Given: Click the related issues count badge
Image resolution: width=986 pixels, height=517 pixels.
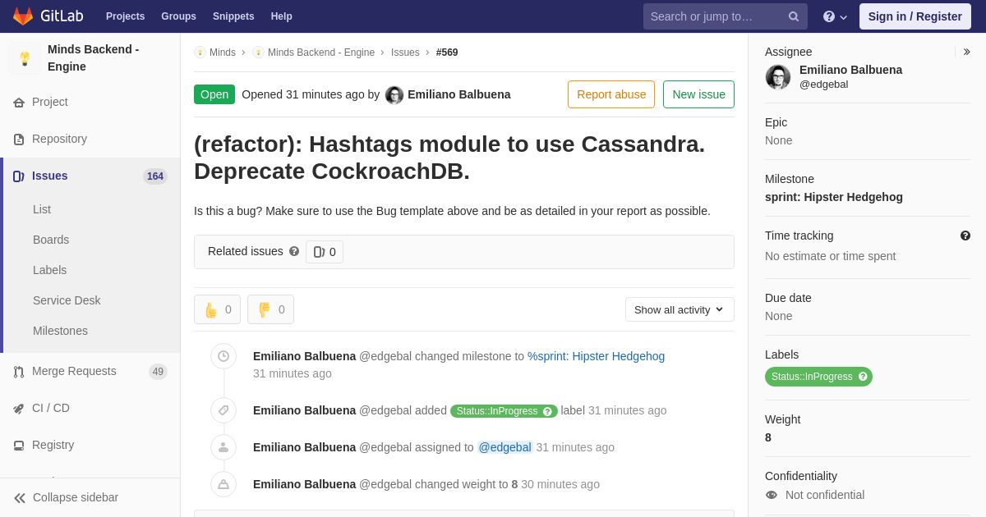Looking at the screenshot, I should coord(325,252).
